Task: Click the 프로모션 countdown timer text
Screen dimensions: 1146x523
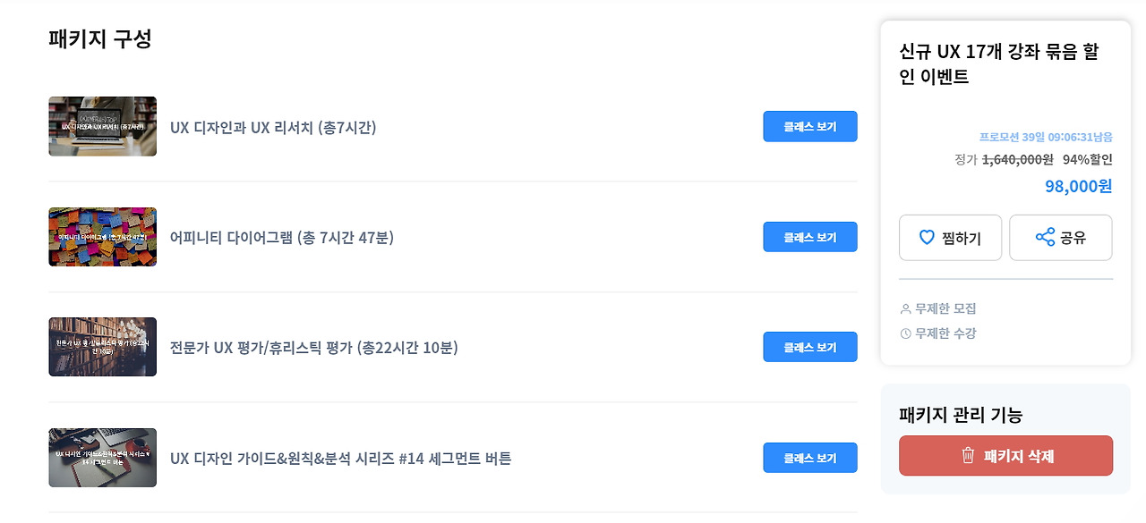Action: click(x=1046, y=137)
